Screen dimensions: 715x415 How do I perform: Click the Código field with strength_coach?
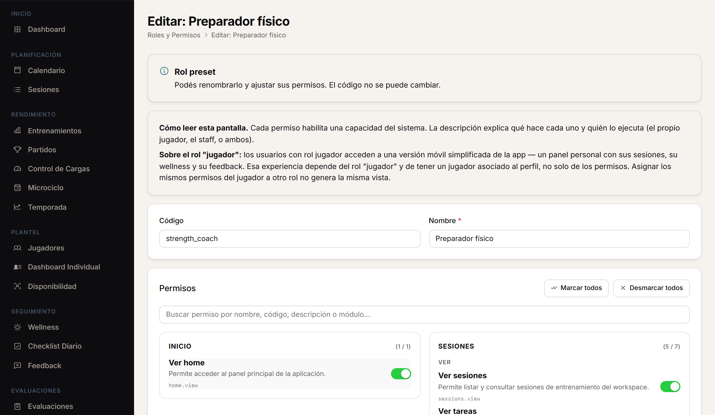coord(289,238)
